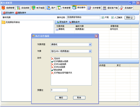Open the 对象 dropdown showing 视频通道2

71,51
